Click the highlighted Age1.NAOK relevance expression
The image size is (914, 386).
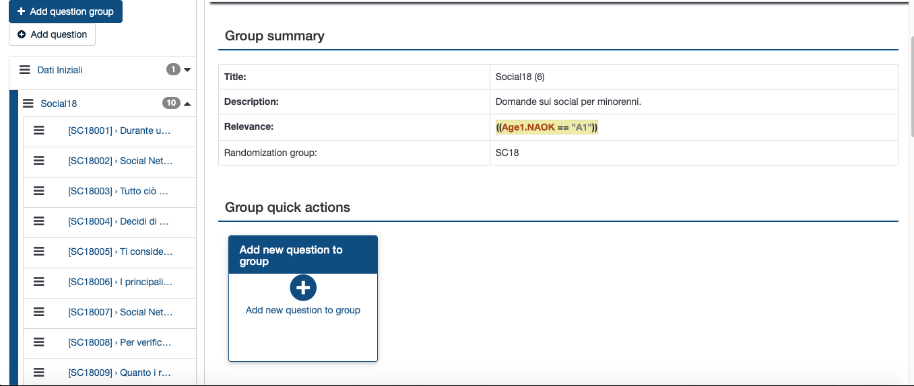click(546, 127)
